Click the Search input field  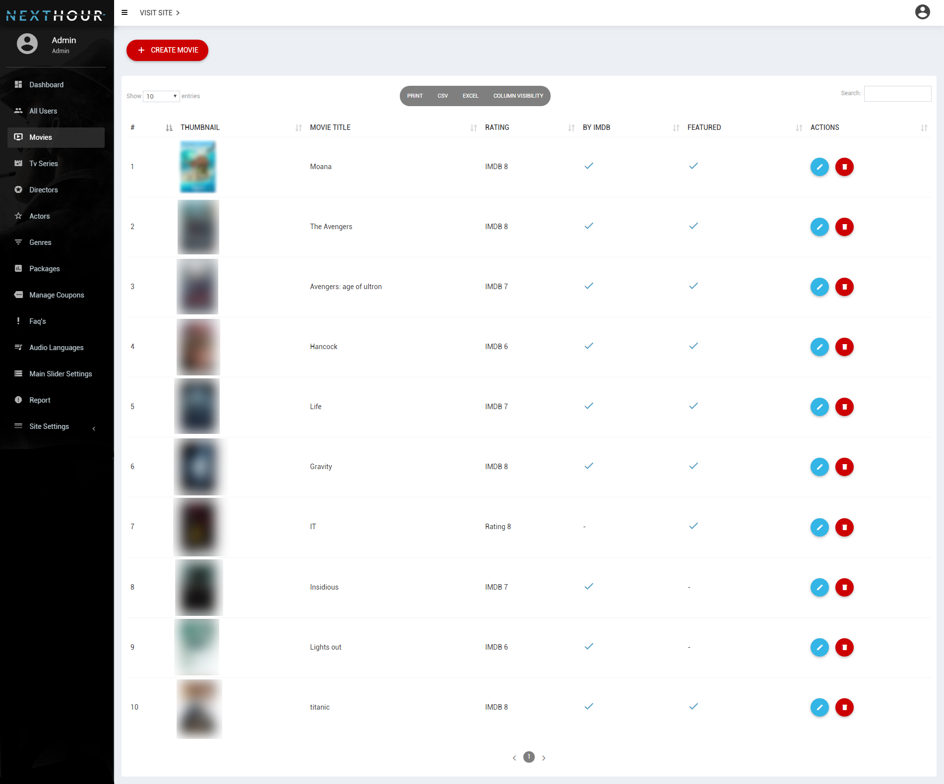point(897,94)
